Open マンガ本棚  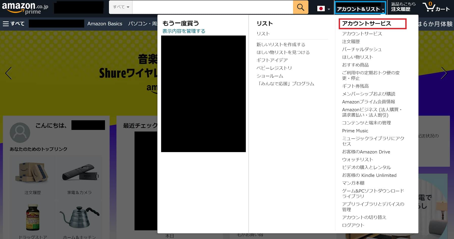click(353, 183)
